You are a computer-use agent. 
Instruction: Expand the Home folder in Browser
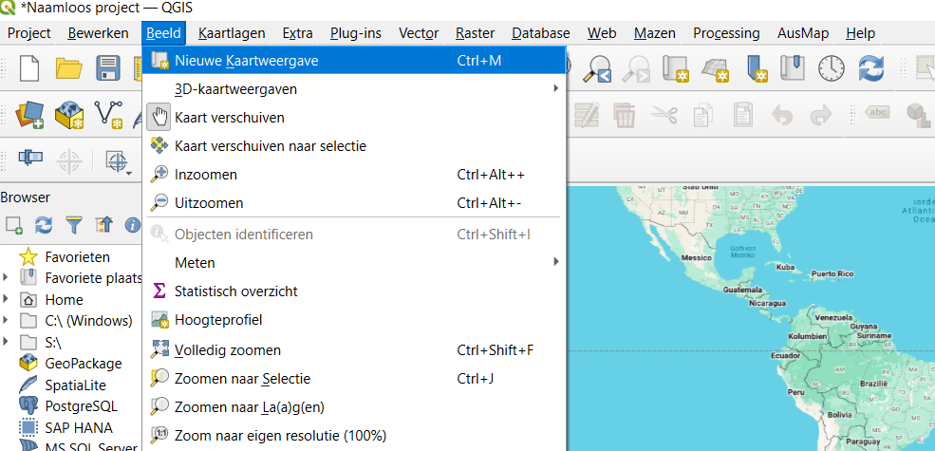7,299
